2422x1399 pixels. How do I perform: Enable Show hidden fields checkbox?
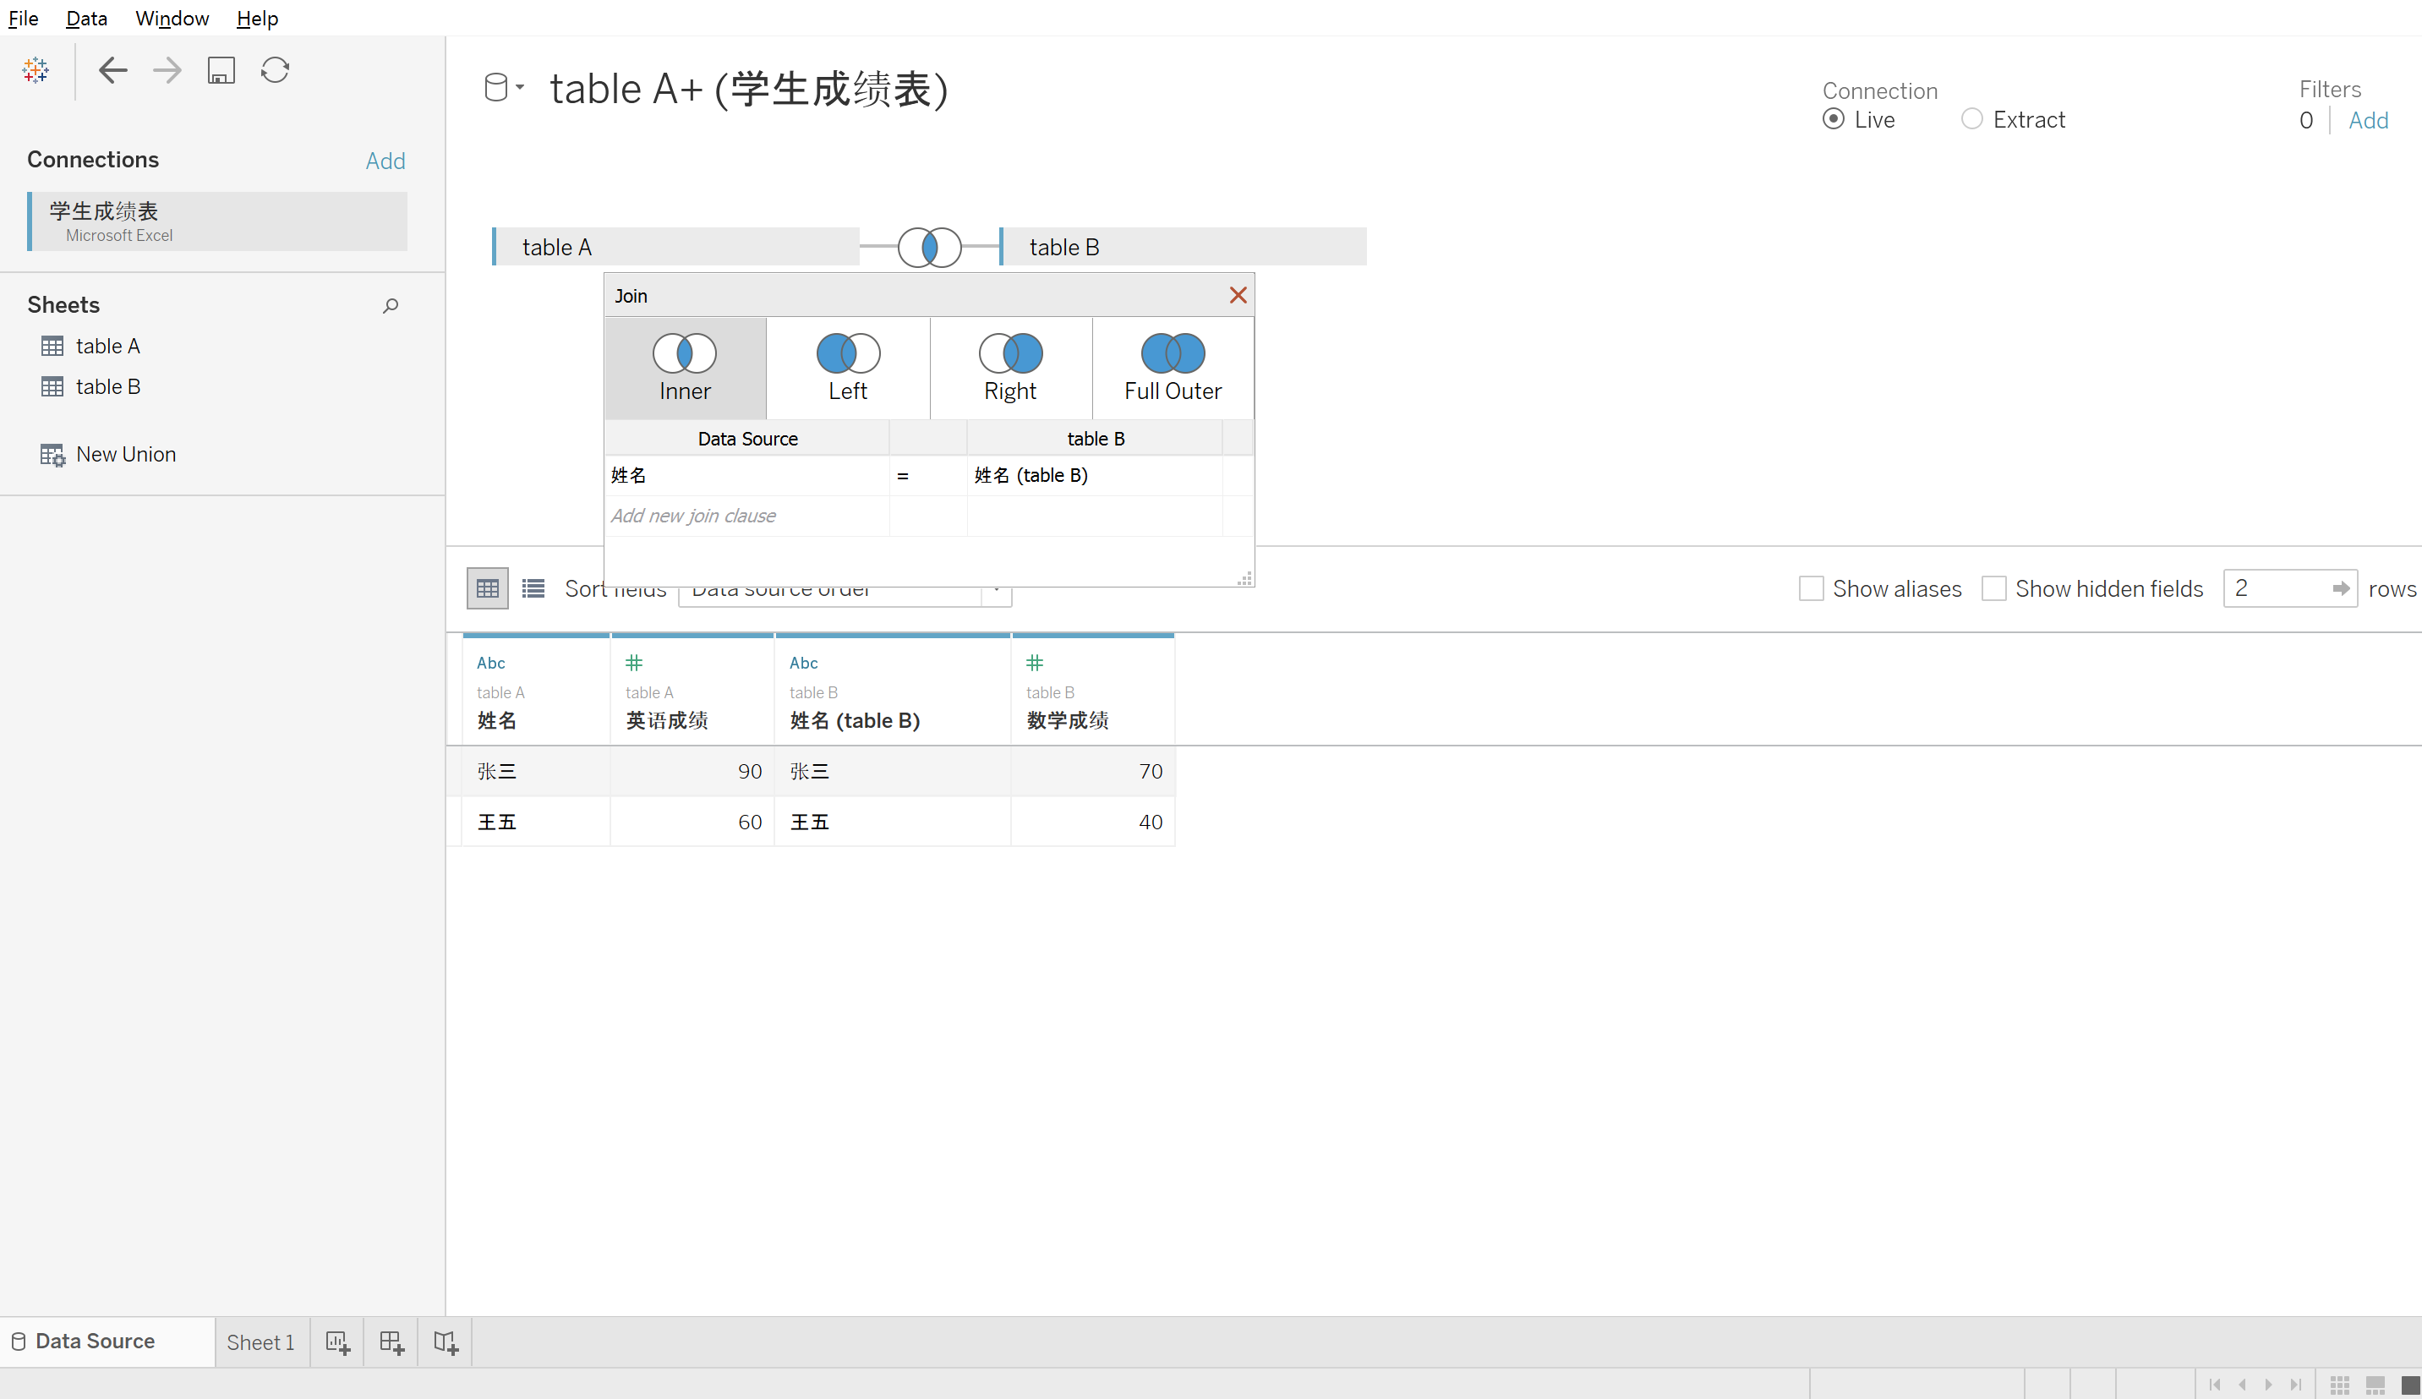[1993, 588]
